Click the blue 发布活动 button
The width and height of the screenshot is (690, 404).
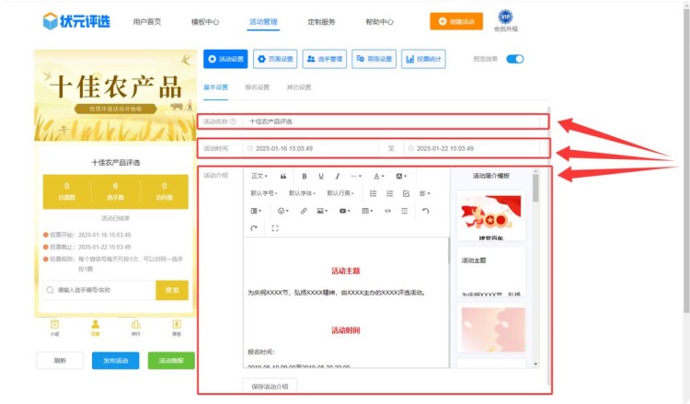pyautogui.click(x=116, y=361)
